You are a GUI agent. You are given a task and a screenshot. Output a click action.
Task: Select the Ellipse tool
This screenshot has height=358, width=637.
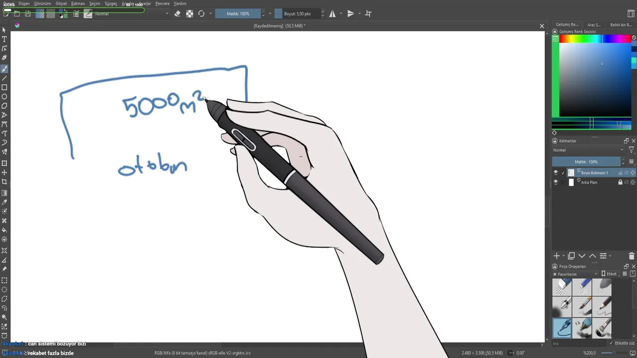tap(4, 96)
